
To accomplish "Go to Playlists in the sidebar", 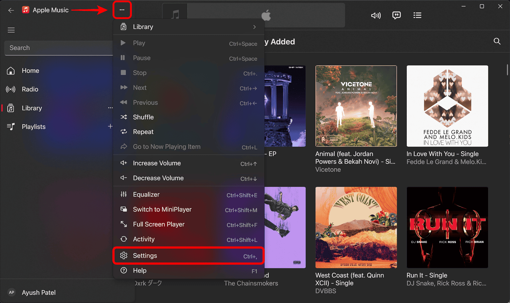I will coord(34,126).
